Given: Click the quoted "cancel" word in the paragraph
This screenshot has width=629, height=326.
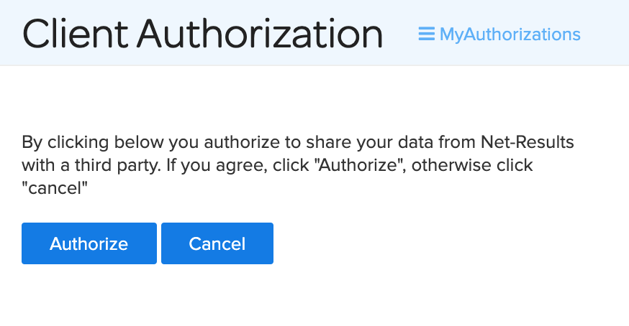Looking at the screenshot, I should [x=55, y=188].
